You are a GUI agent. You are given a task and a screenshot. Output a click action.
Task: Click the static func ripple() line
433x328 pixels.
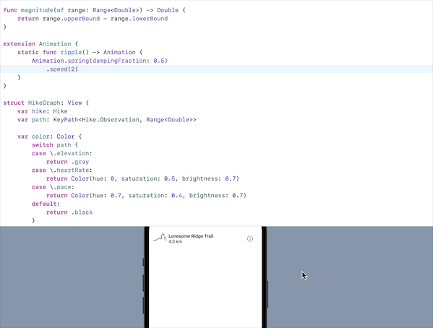click(80, 52)
